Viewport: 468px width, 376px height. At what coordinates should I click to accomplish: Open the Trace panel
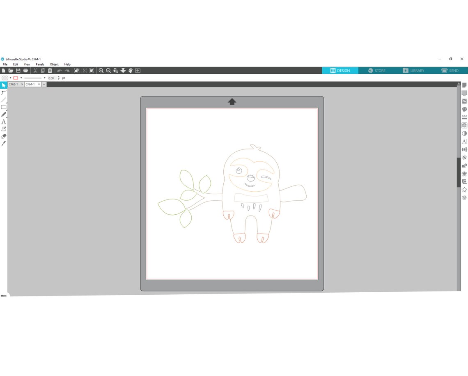464,125
